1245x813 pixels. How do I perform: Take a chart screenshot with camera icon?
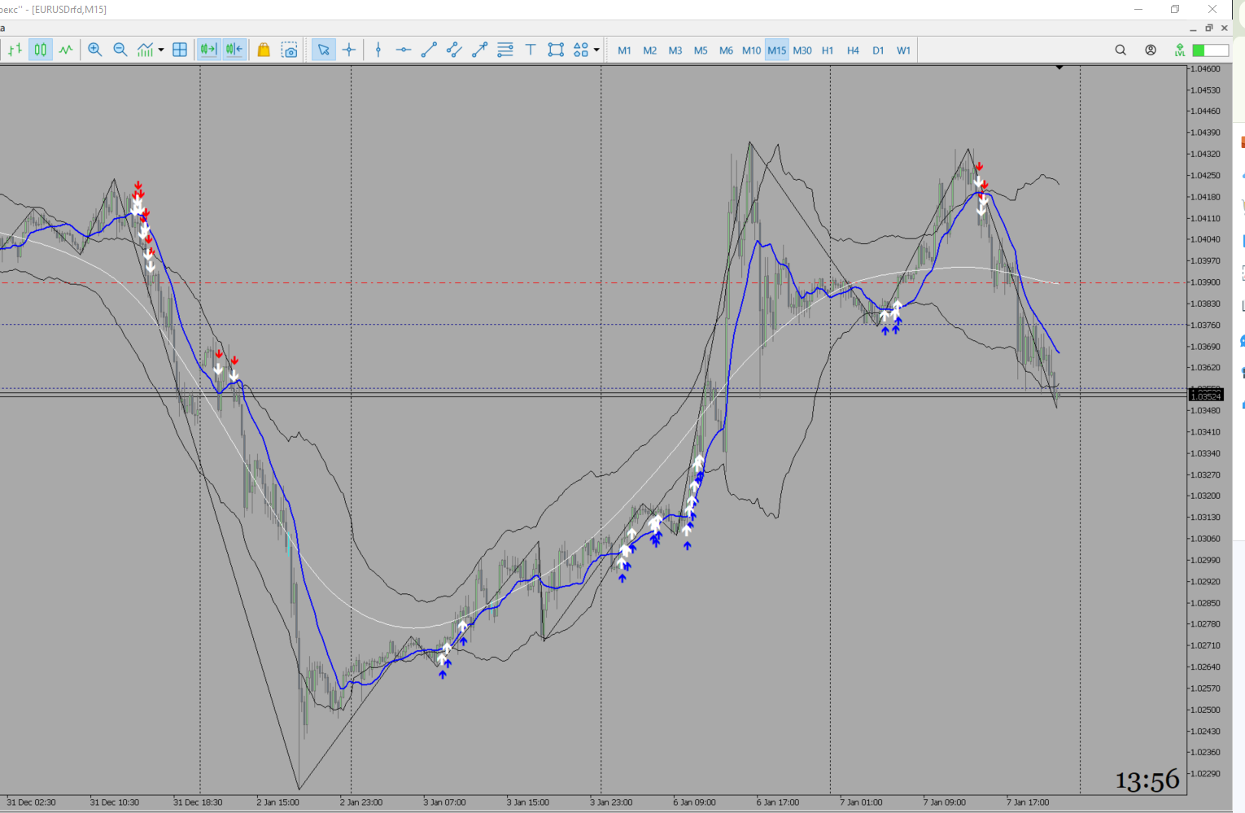pos(290,50)
